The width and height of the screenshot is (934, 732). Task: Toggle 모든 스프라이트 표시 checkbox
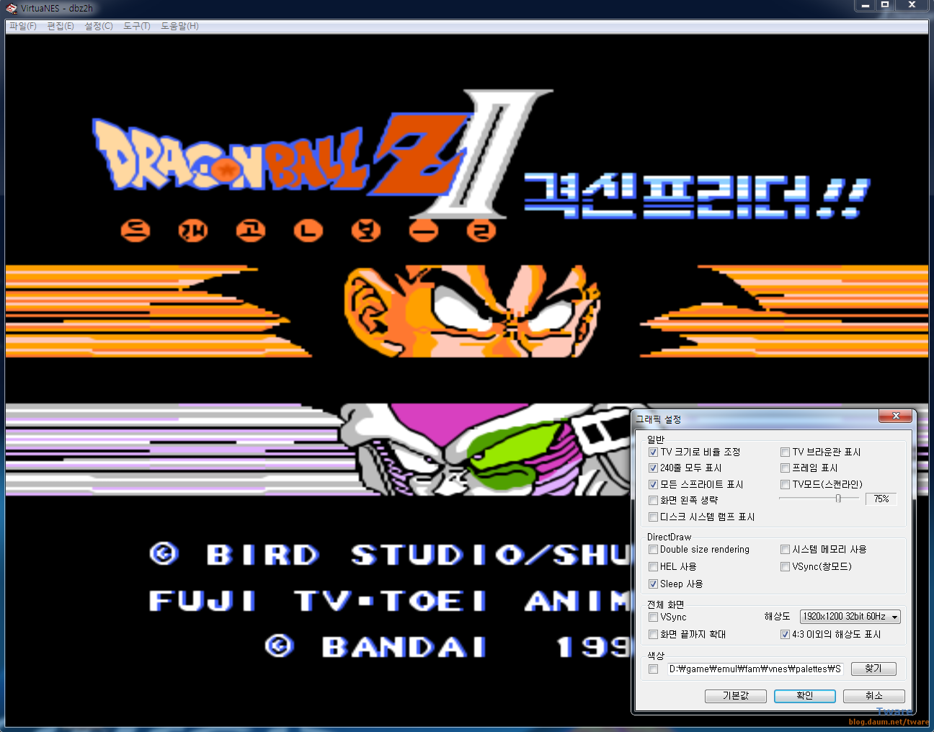(653, 485)
